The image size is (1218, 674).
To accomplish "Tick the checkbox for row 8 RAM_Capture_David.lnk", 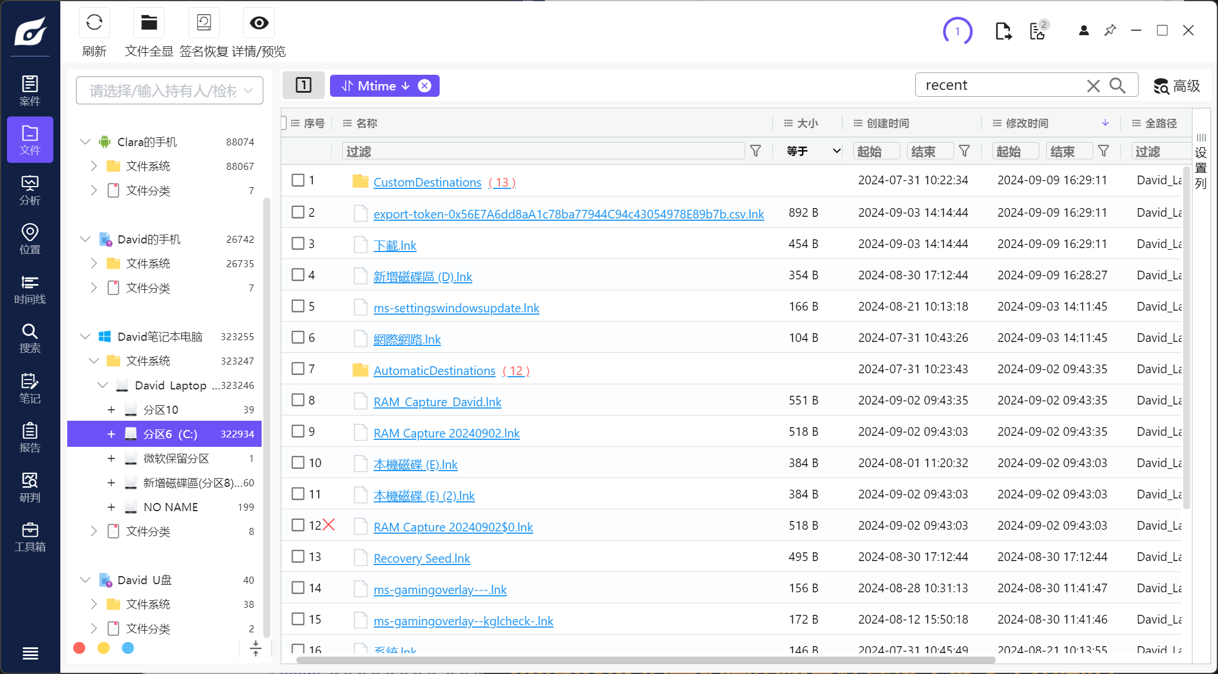I will click(x=298, y=400).
